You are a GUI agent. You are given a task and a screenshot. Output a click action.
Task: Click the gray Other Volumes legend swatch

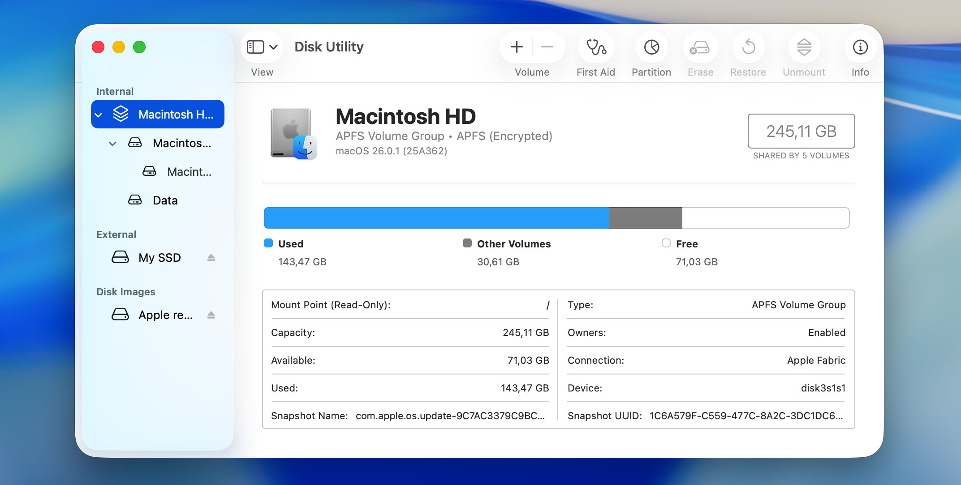[x=467, y=243]
